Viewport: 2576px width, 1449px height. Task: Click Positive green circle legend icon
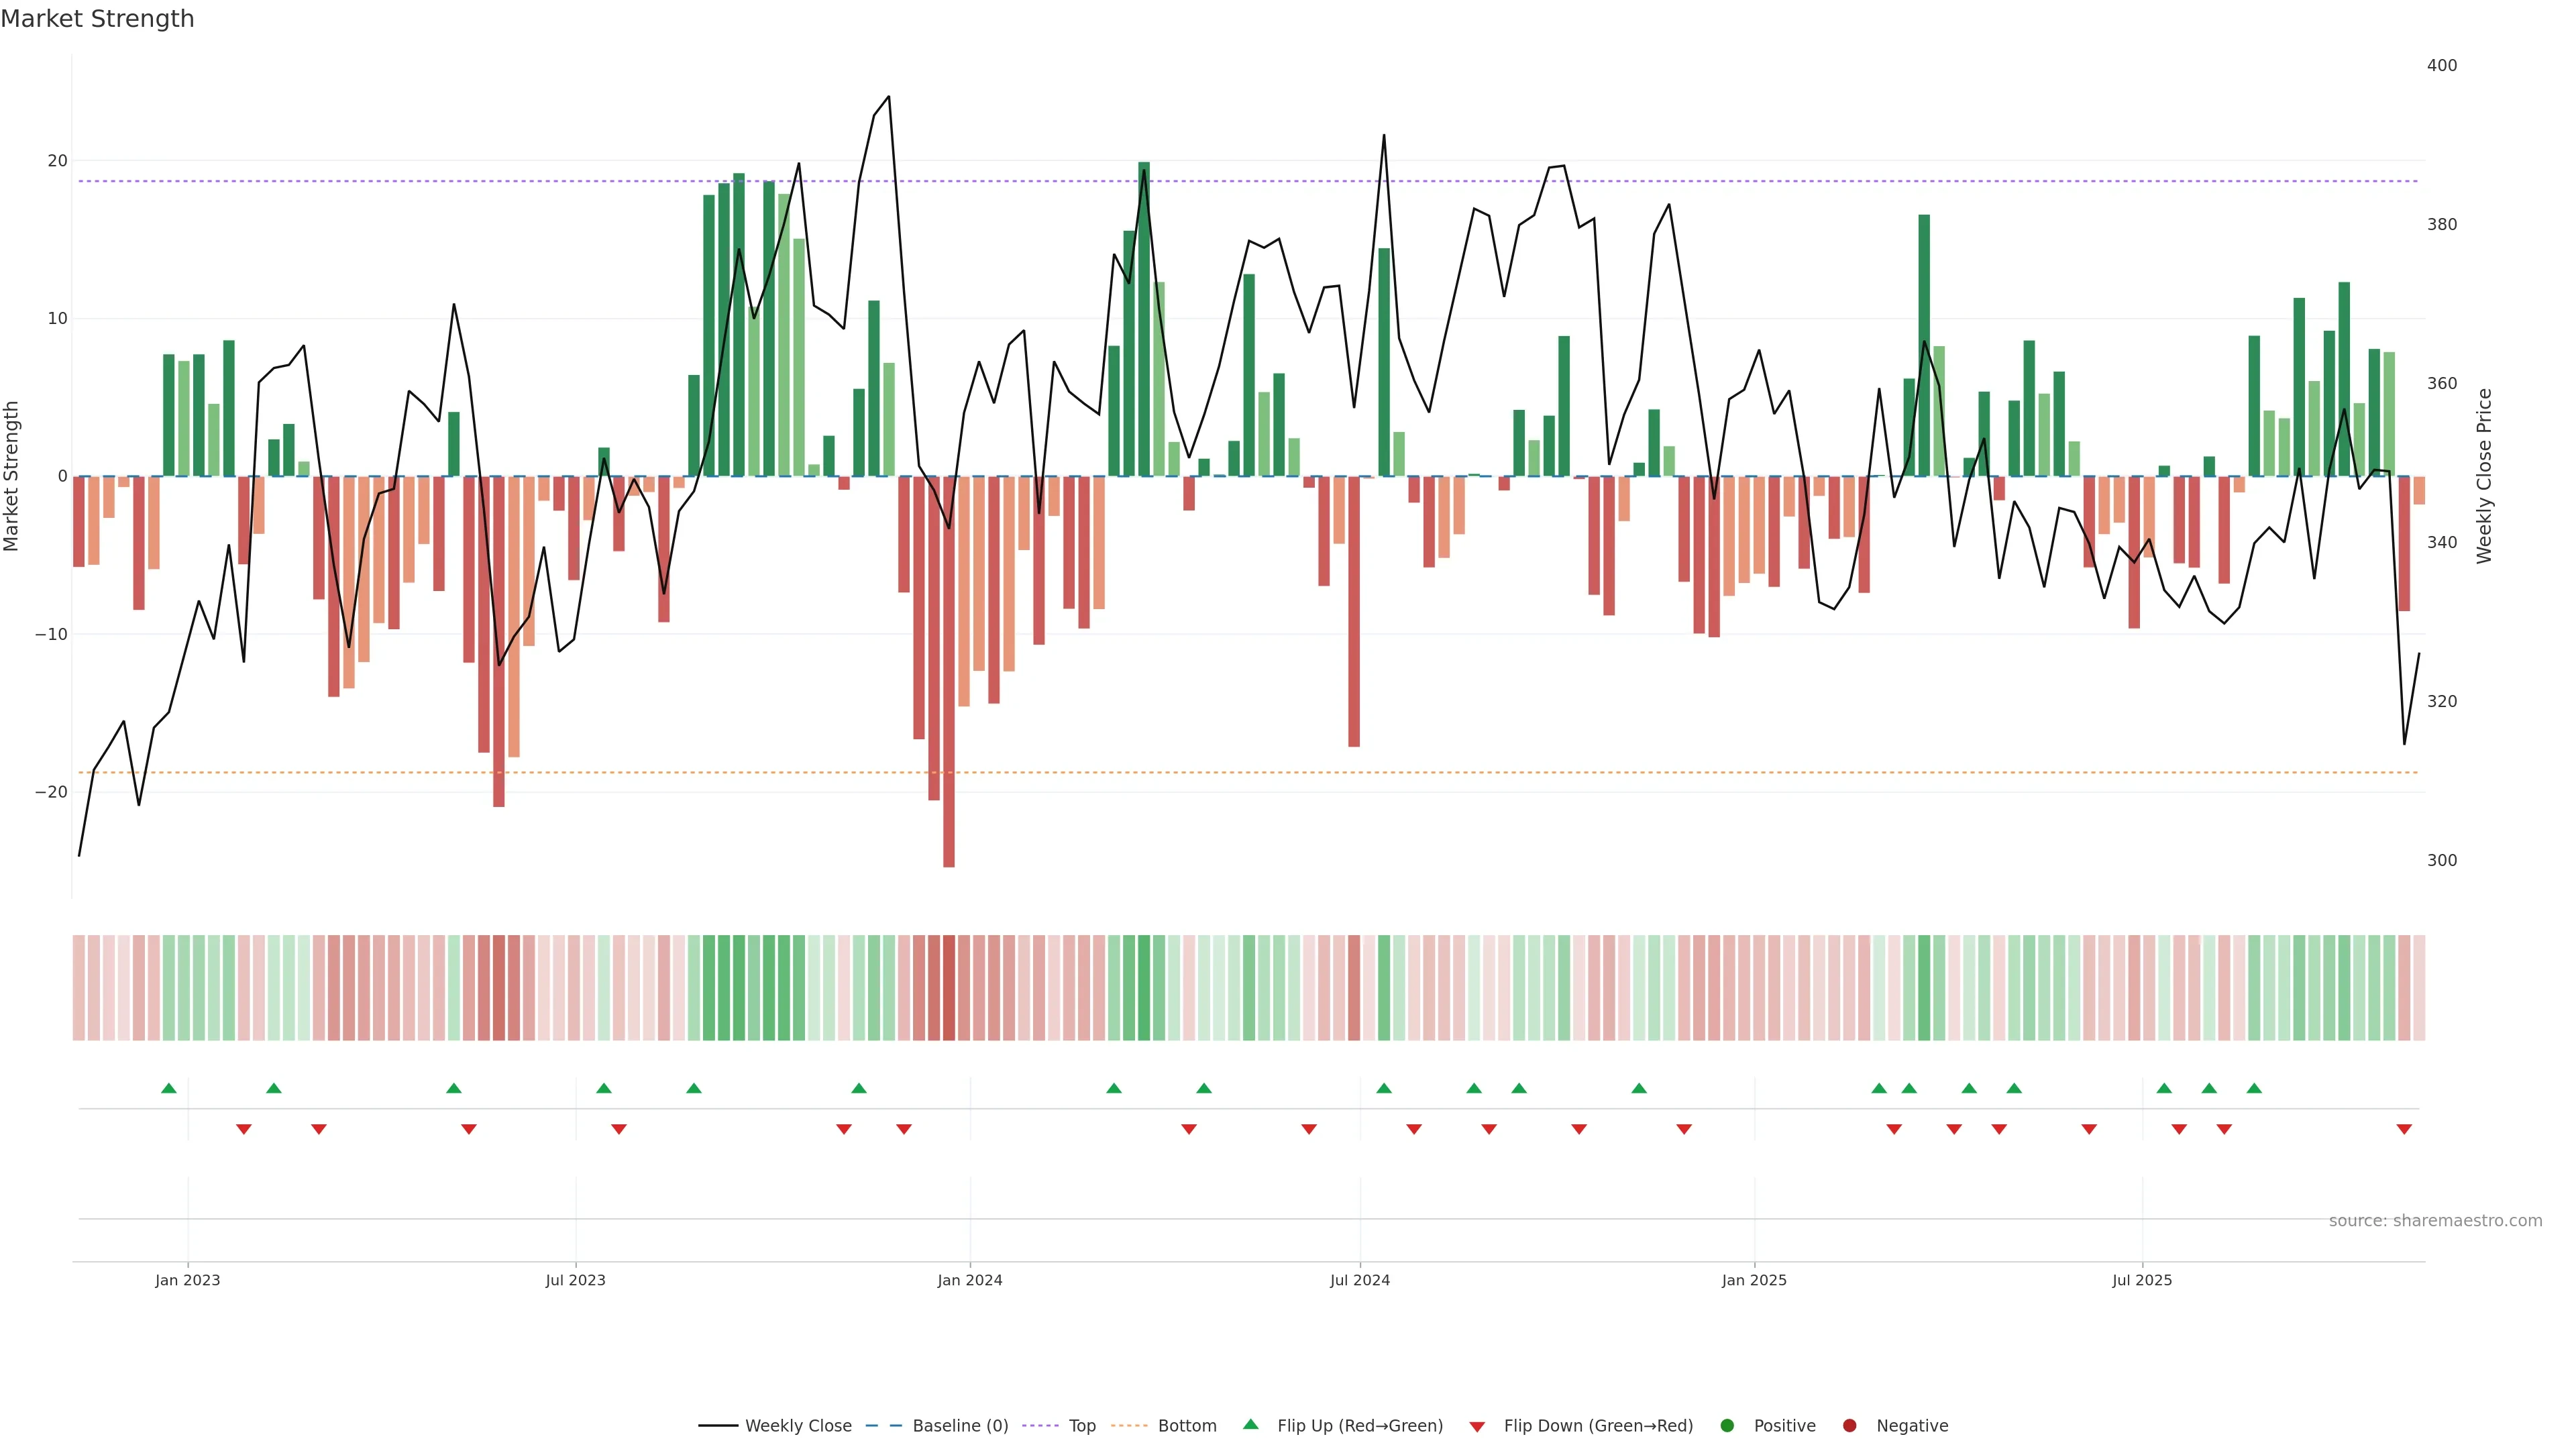[1727, 1426]
